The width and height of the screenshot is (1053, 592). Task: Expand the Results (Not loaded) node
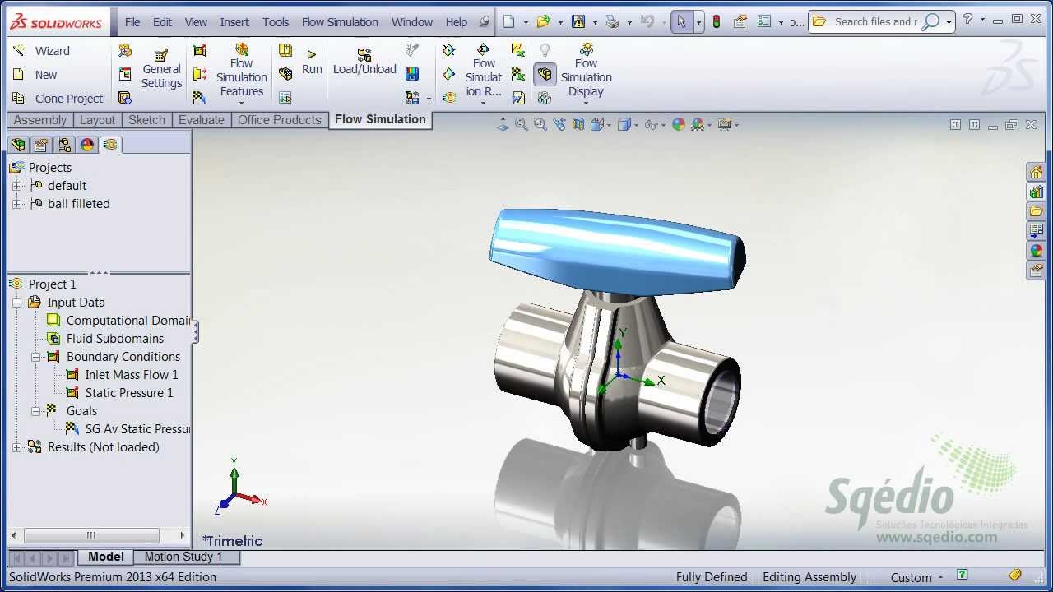[17, 447]
